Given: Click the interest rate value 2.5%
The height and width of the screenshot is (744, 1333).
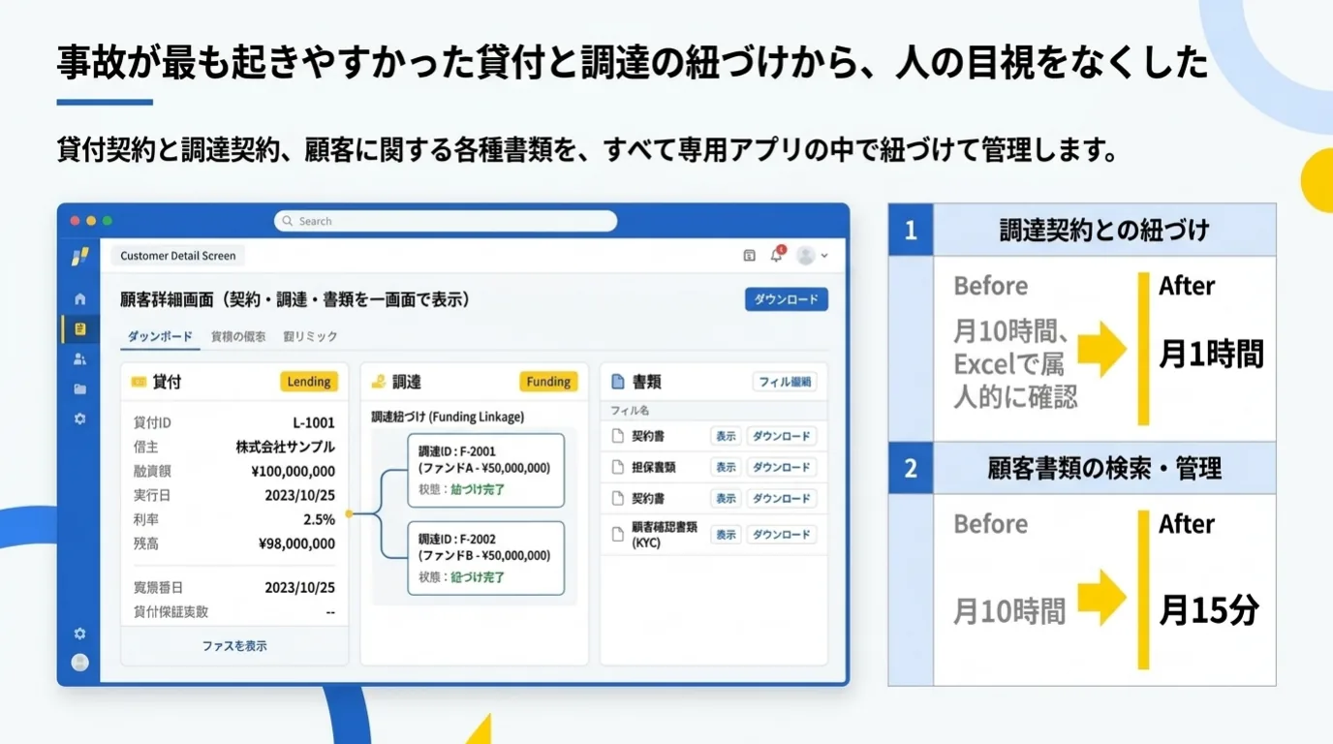Looking at the screenshot, I should (x=319, y=520).
